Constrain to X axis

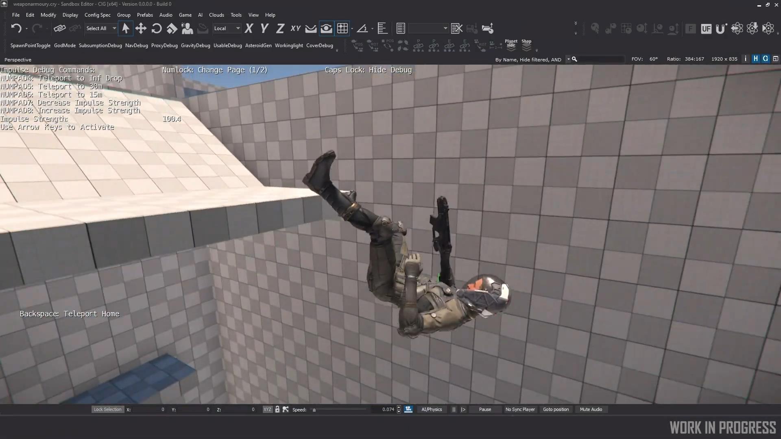249,28
